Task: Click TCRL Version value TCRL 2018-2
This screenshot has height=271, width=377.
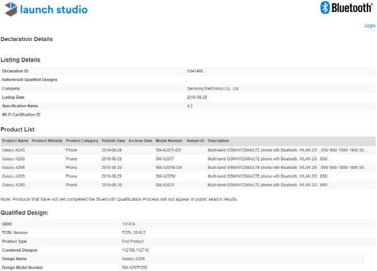Action: click(x=134, y=233)
